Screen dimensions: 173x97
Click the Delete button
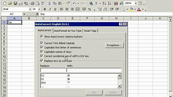(113, 93)
